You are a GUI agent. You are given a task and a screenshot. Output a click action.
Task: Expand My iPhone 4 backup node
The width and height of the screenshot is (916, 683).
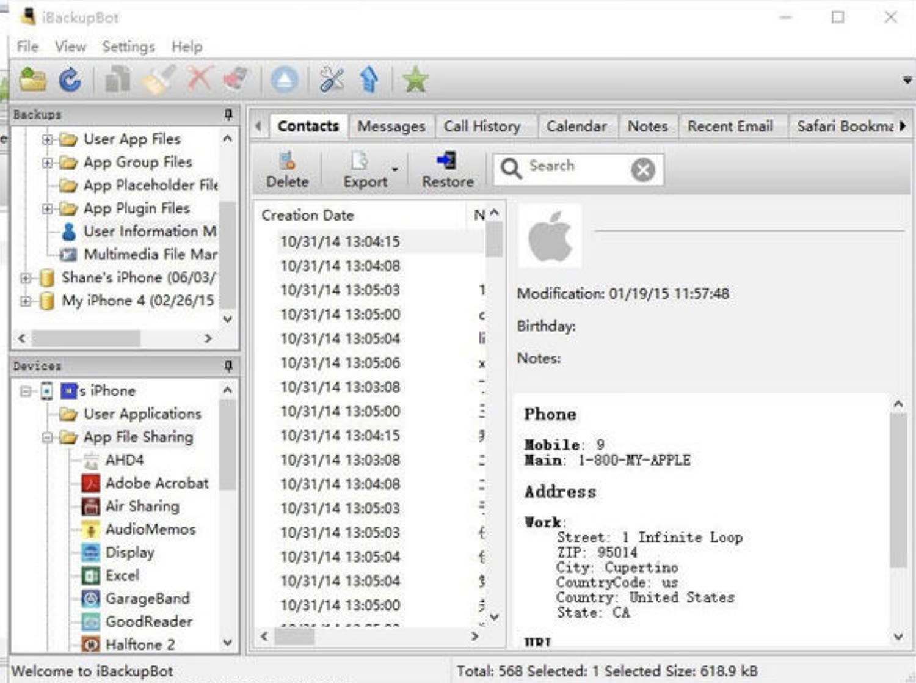point(25,301)
